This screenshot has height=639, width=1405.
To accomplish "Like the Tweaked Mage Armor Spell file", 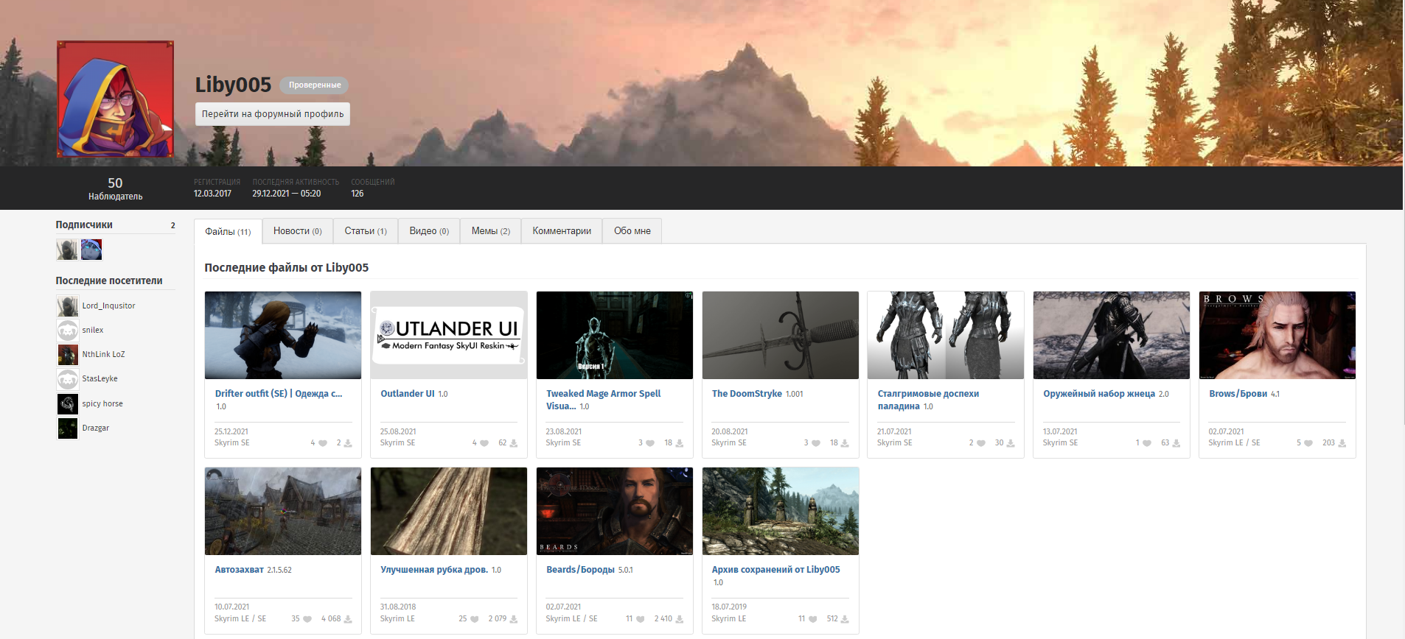I will coord(650,443).
